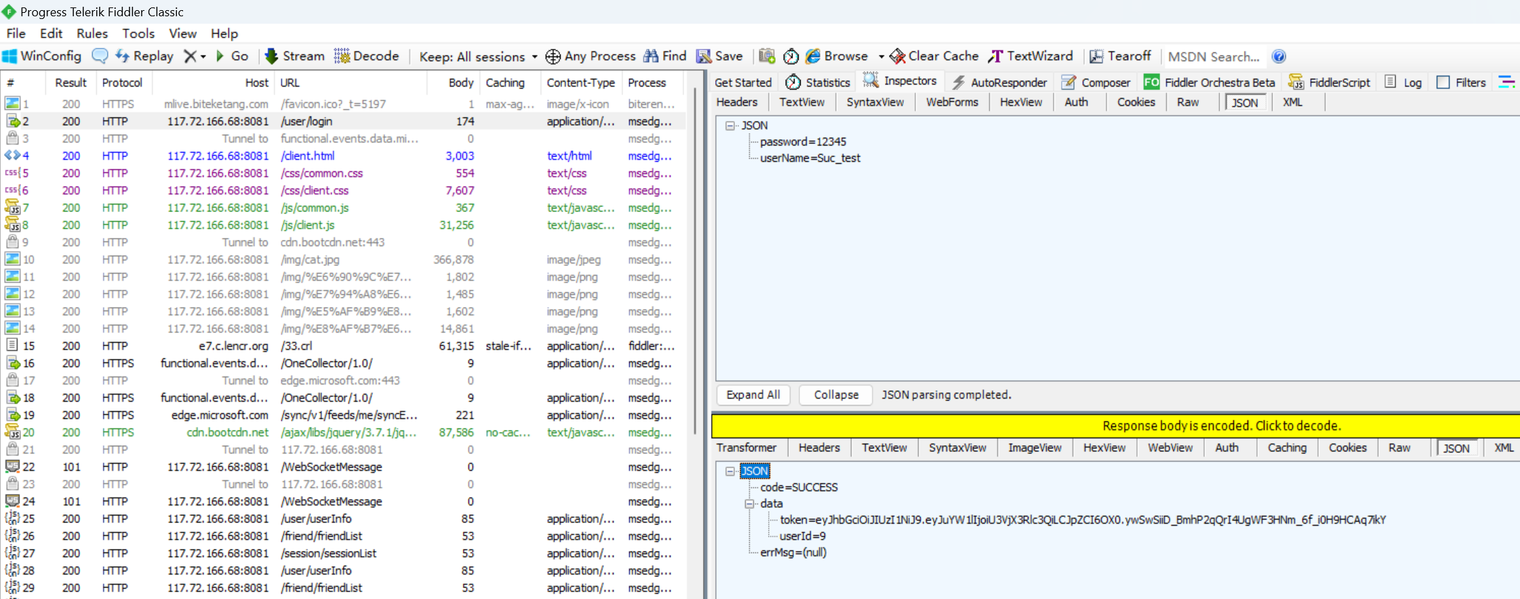Screen dimensions: 1520x599
Task: Click the Go resume button
Action: point(233,56)
